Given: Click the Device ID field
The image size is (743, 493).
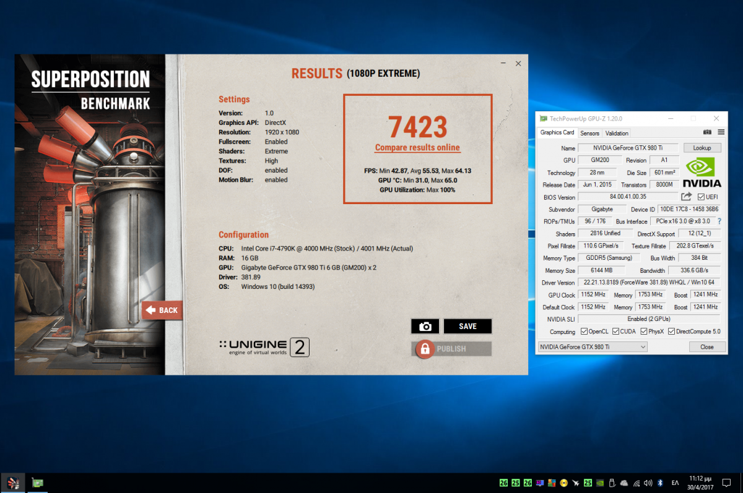Looking at the screenshot, I should tap(688, 209).
